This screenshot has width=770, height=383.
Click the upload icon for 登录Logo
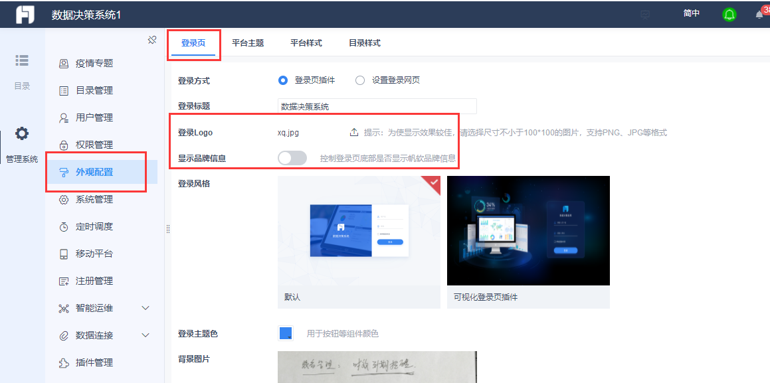click(x=354, y=132)
